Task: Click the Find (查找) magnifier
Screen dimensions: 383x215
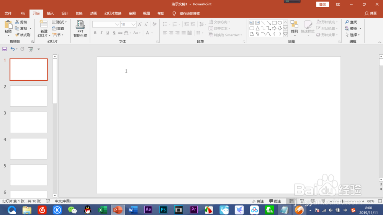Action: tap(351, 22)
